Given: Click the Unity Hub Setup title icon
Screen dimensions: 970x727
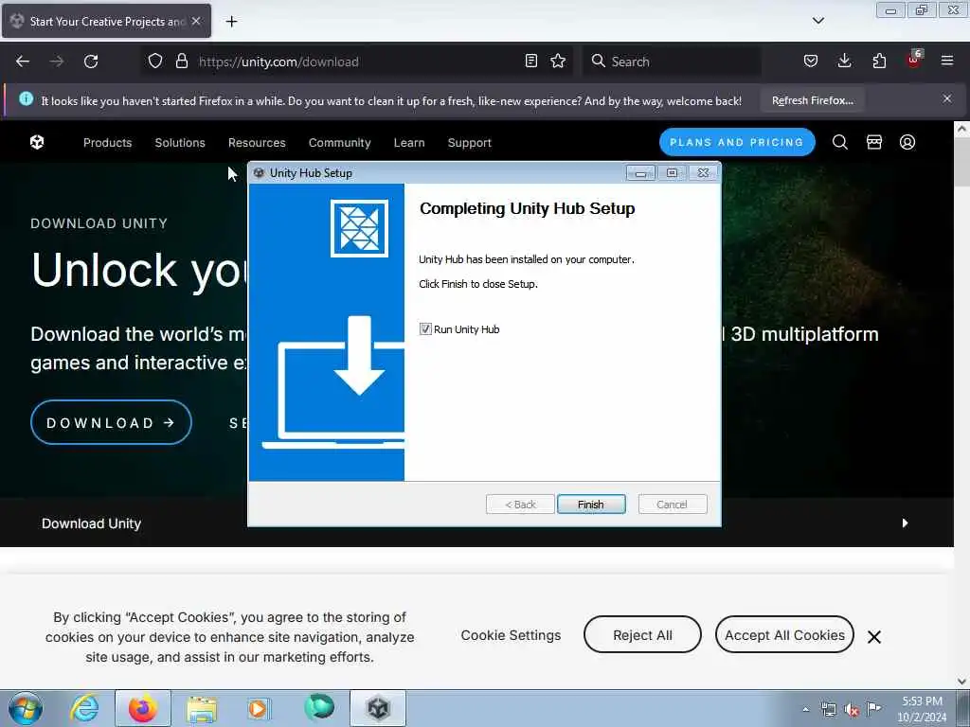Looking at the screenshot, I should (260, 173).
